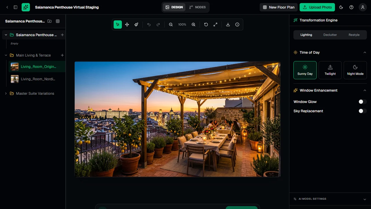Select the Living_Room_Nordi thumbnail row
This screenshot has height=209, width=371.
(x=37, y=79)
